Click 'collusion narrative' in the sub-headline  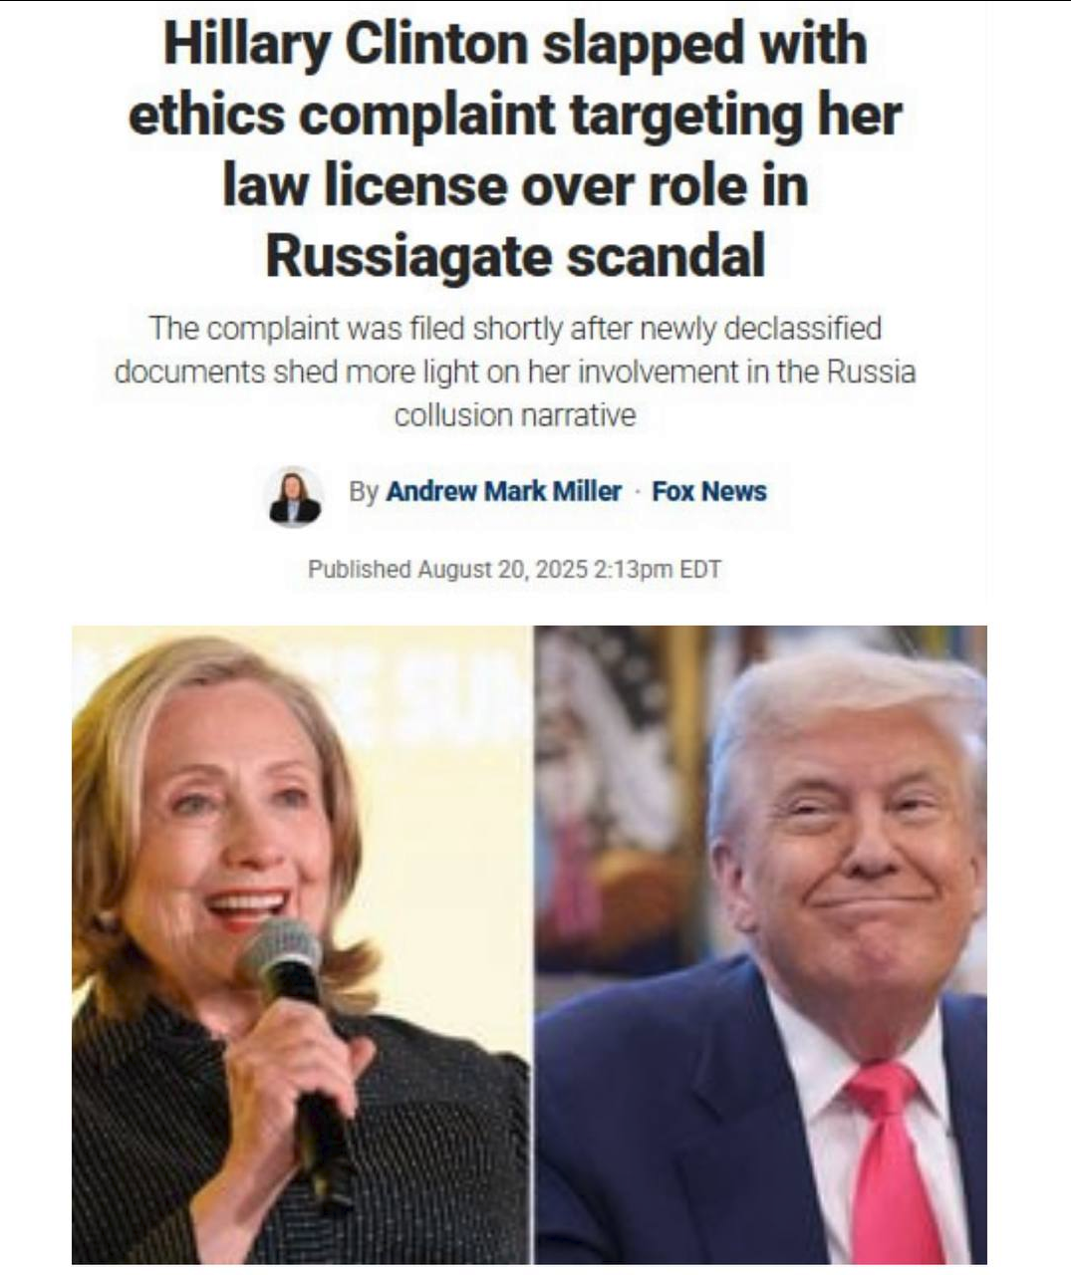[x=515, y=414]
